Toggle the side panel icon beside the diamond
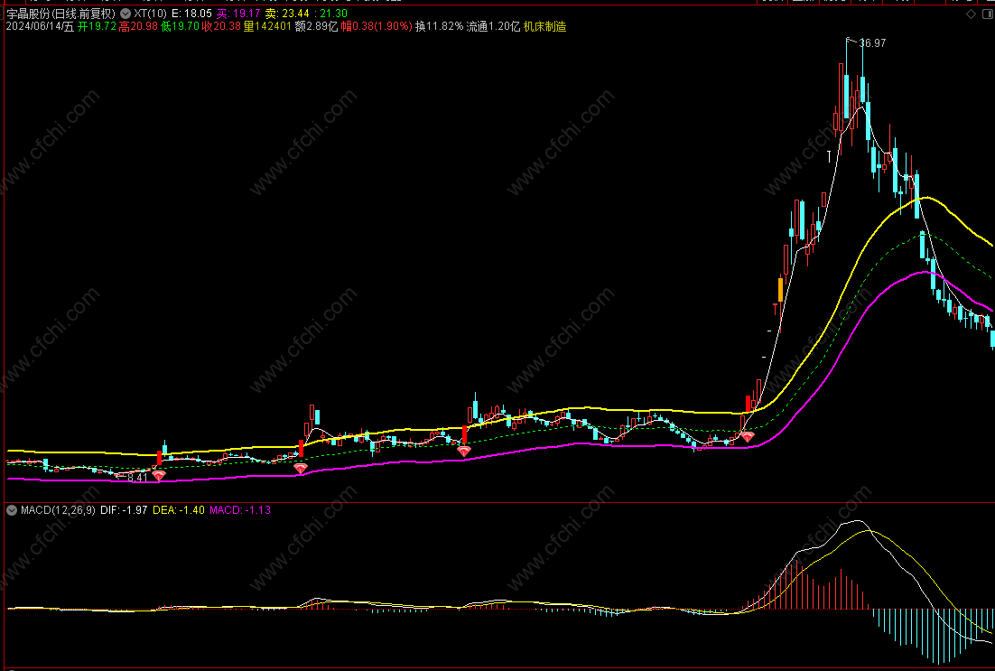This screenshot has height=671, width=995. tap(988, 14)
